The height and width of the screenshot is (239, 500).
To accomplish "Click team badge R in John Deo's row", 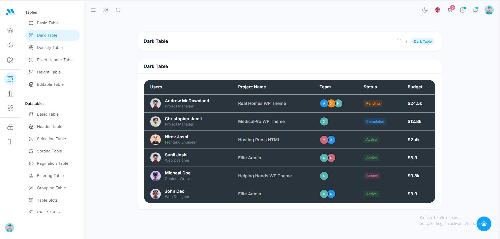I will click(331, 194).
